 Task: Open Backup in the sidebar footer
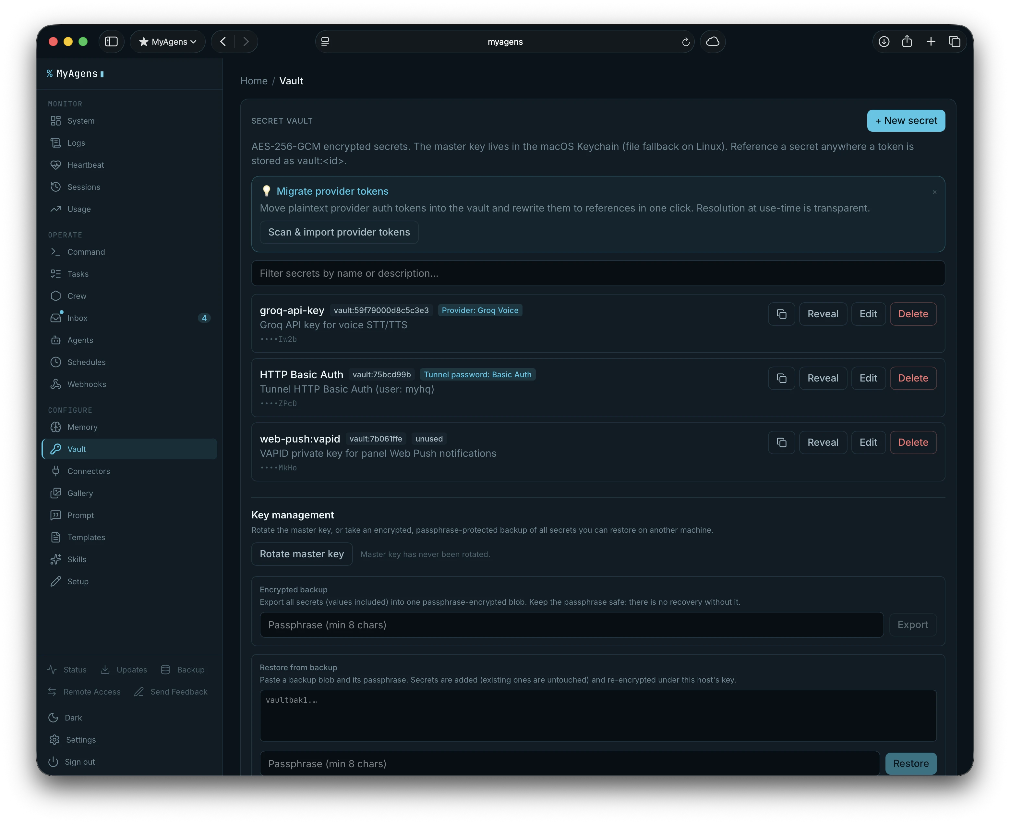click(x=183, y=670)
